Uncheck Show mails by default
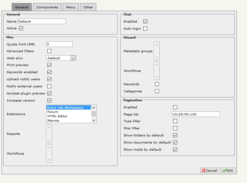The height and width of the screenshot is (183, 247). (x=175, y=150)
